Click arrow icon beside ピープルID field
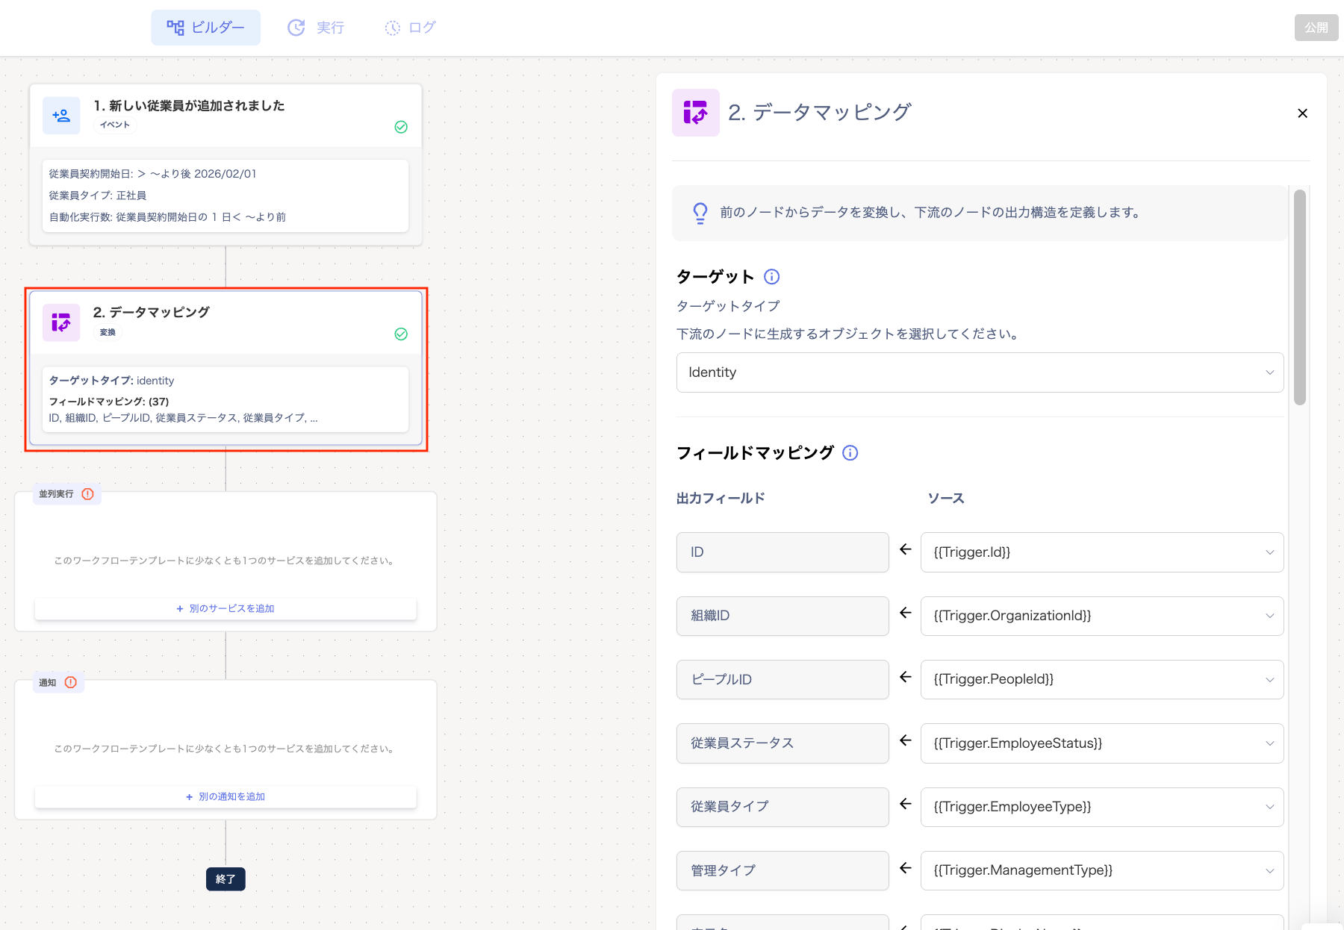The width and height of the screenshot is (1344, 930). pyautogui.click(x=905, y=678)
